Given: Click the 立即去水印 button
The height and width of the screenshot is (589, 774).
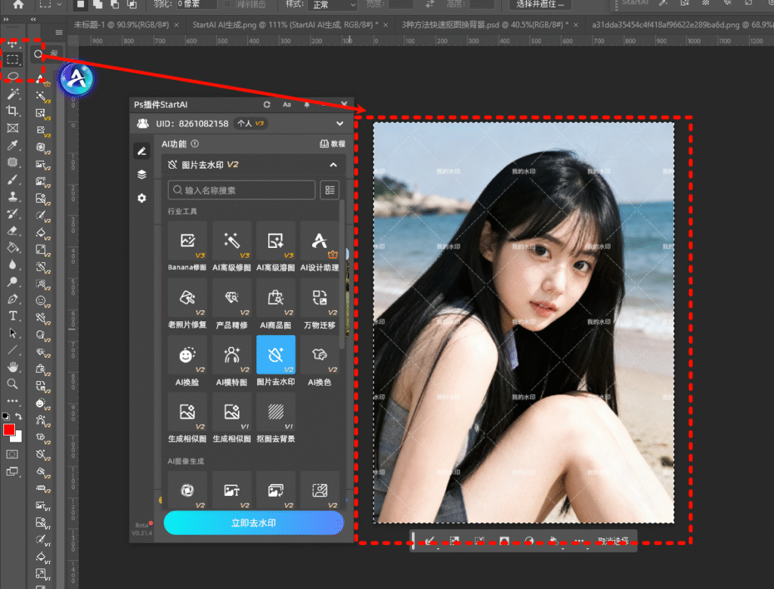Looking at the screenshot, I should click(254, 522).
